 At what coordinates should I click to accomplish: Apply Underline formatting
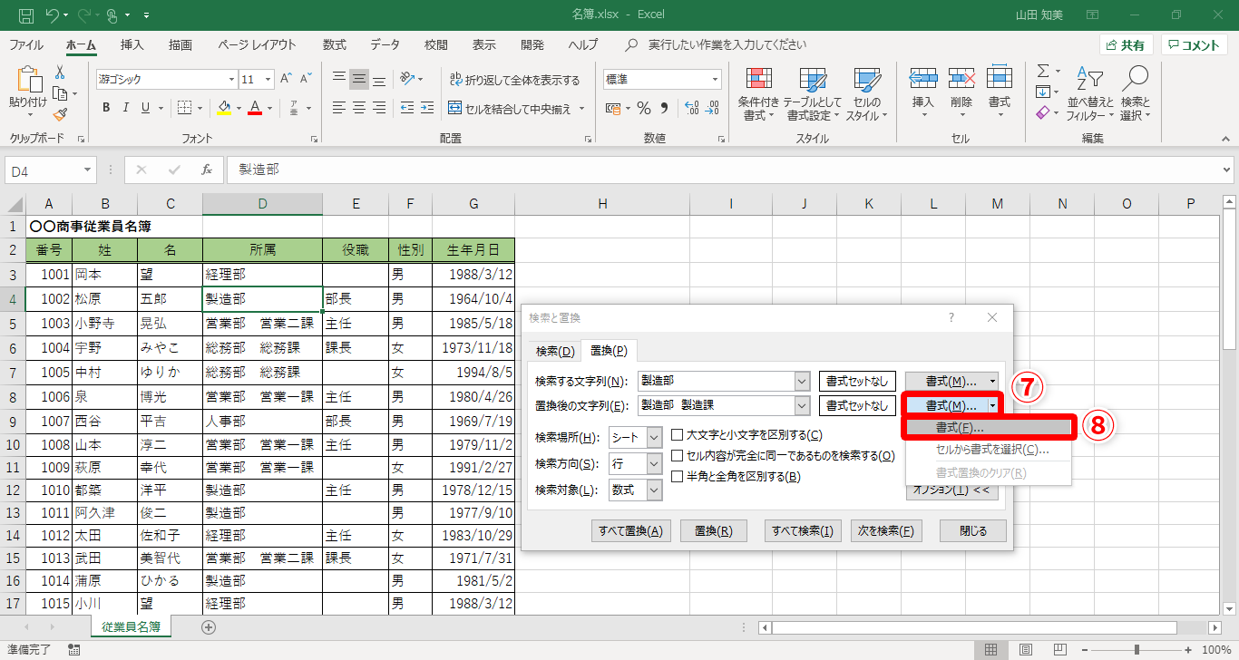pos(145,108)
